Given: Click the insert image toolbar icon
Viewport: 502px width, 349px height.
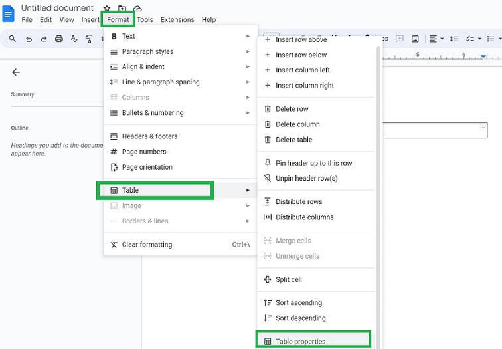Looking at the screenshot, I should click(x=415, y=39).
